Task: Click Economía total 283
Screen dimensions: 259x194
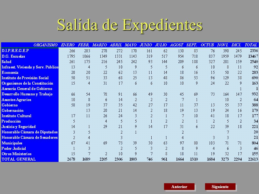Action: click(255, 72)
